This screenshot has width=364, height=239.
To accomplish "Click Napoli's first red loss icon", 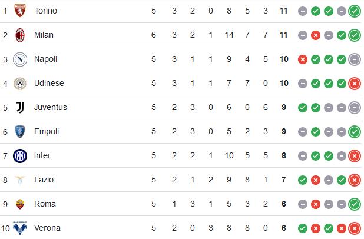I will 303,59.
